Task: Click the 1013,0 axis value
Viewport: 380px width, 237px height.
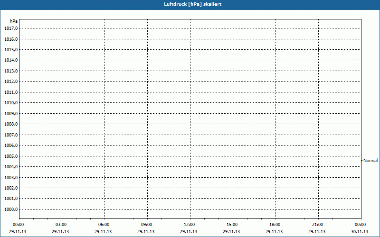Action: pyautogui.click(x=11, y=71)
